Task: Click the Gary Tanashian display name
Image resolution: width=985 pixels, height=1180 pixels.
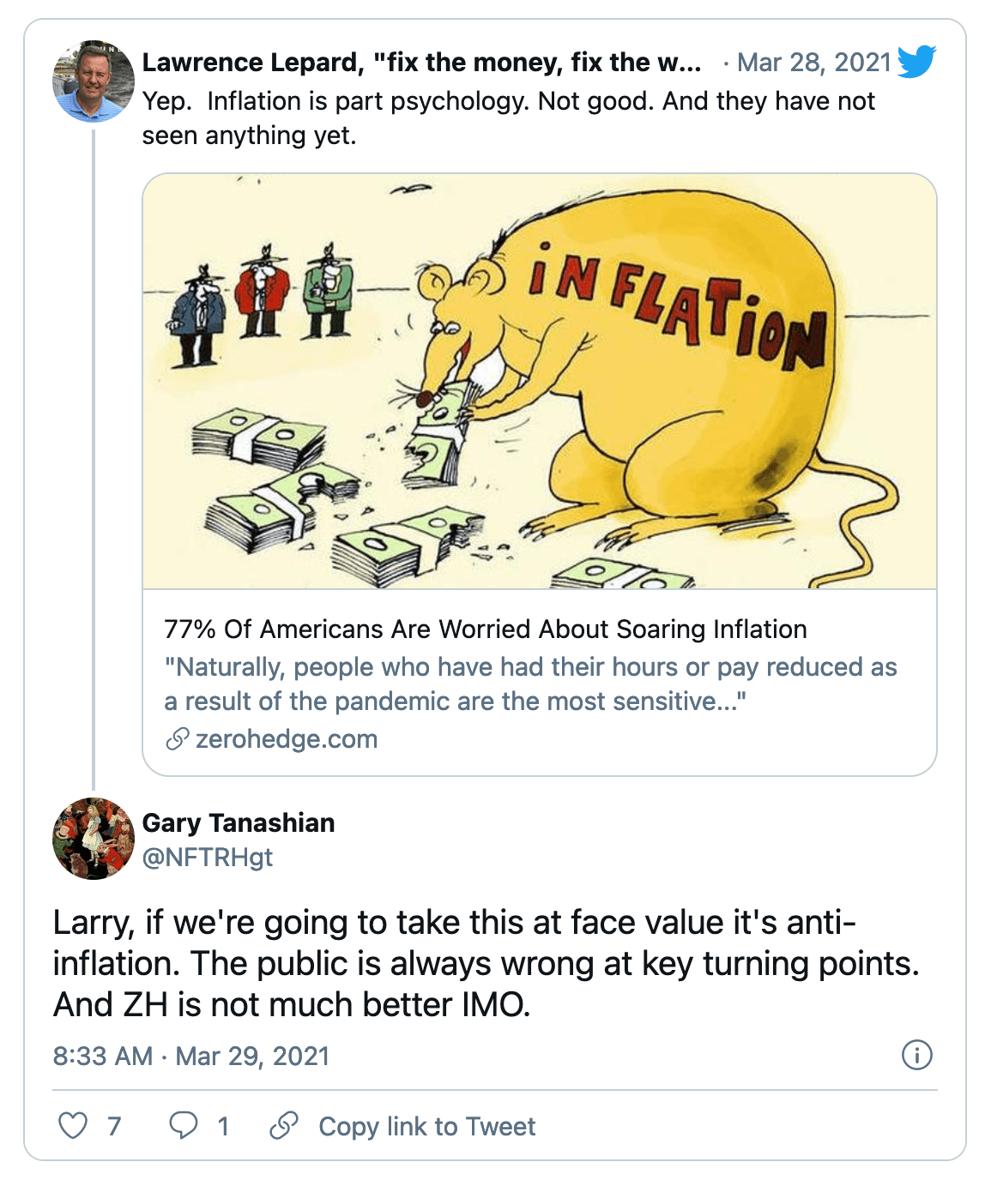Action: pos(239,822)
